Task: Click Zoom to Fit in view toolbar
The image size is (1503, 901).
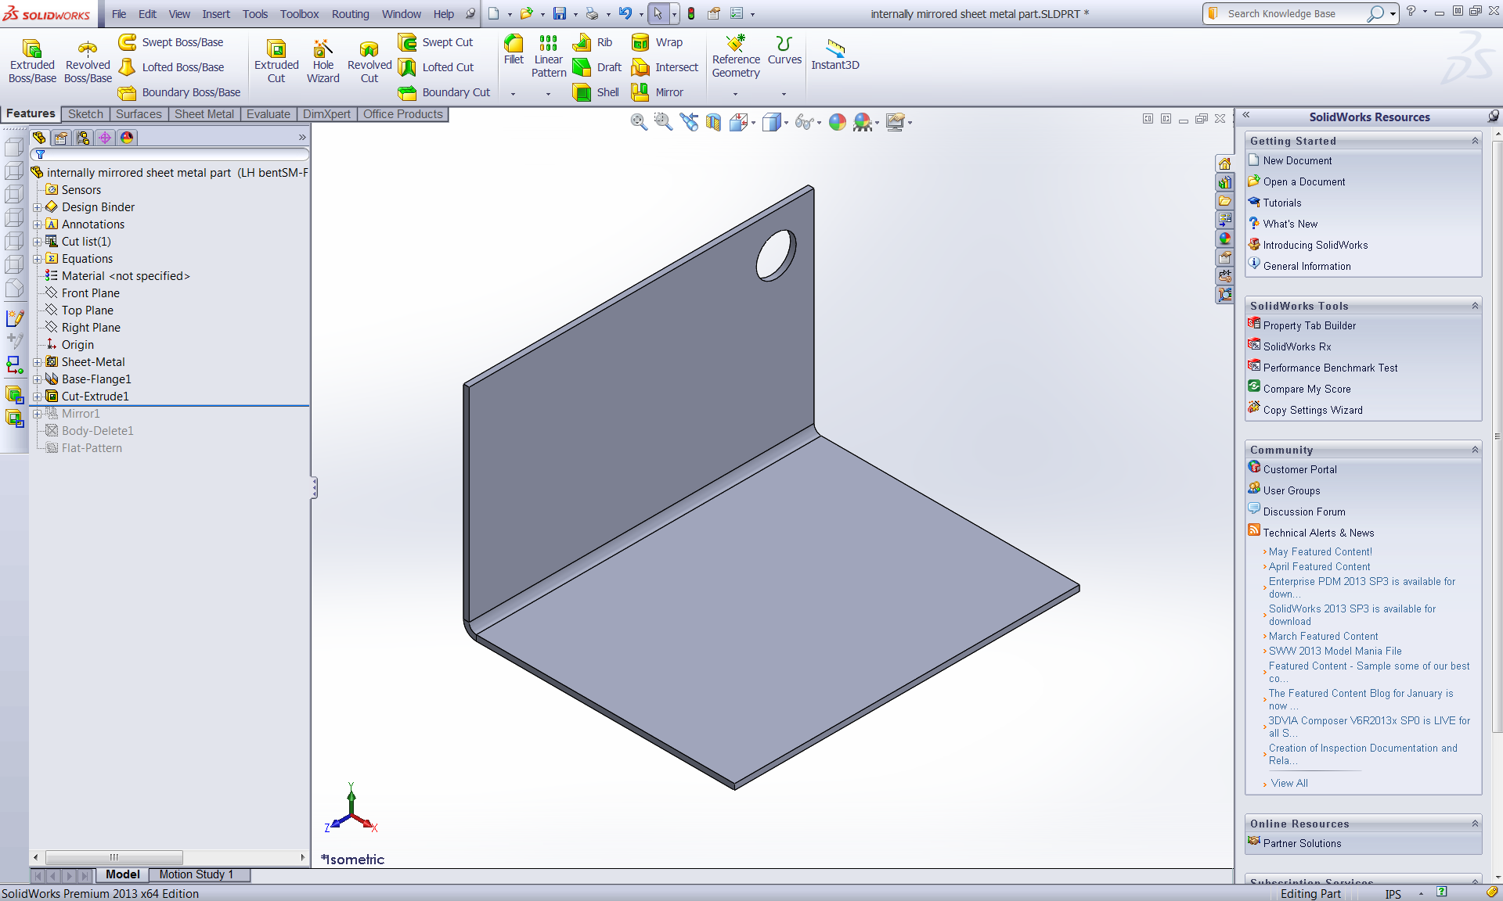Action: tap(640, 122)
